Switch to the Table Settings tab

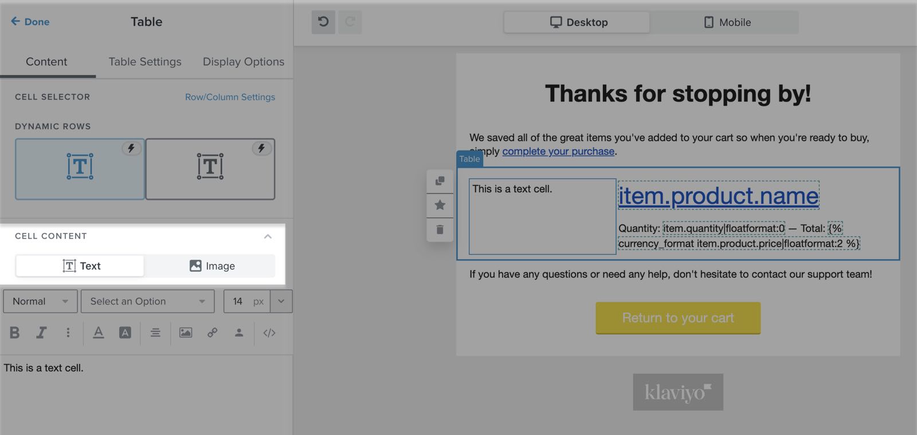(145, 62)
